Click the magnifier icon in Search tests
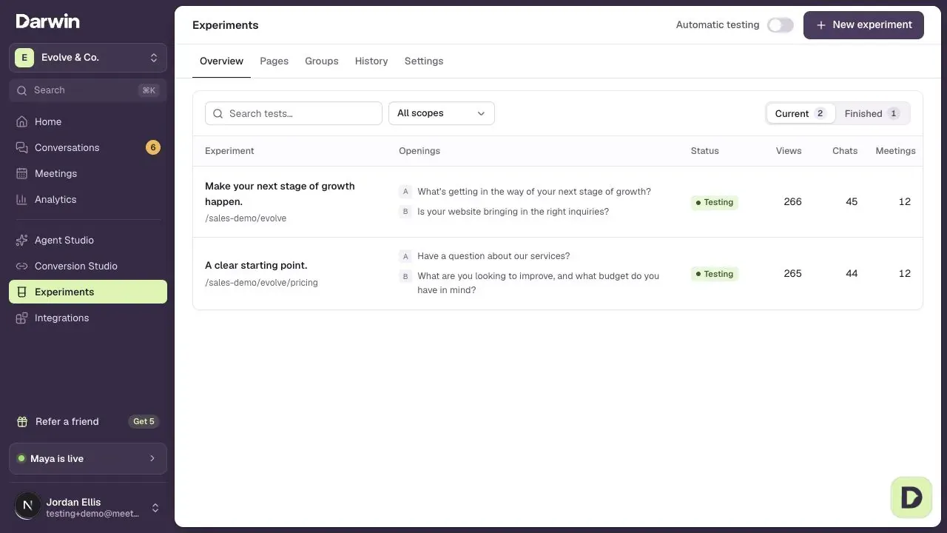 [x=218, y=113]
